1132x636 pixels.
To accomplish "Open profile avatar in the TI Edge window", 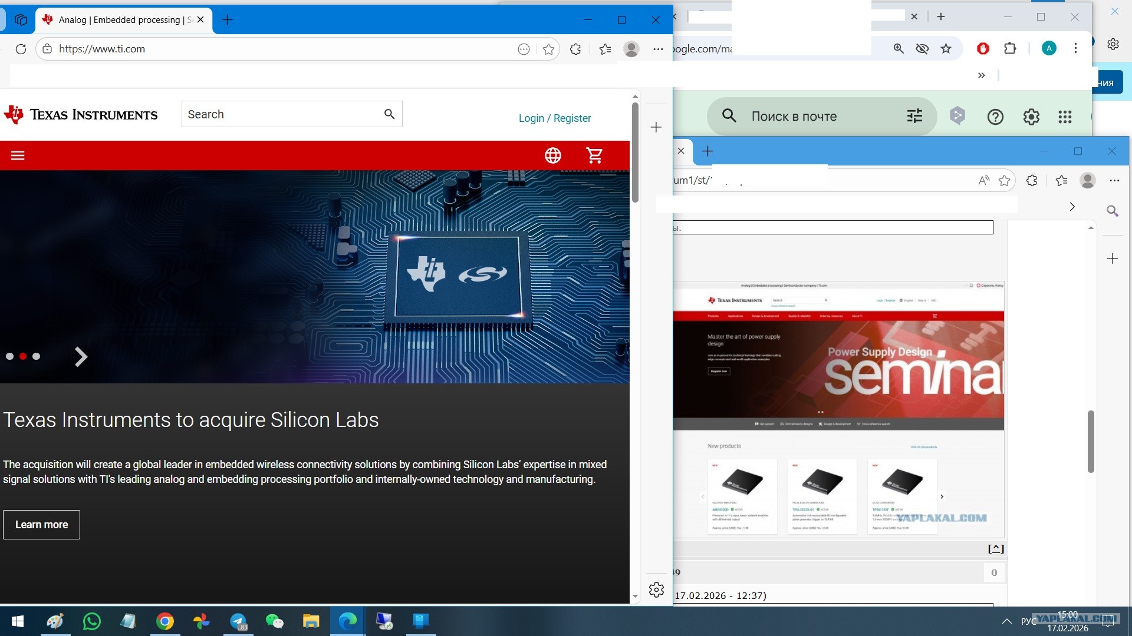I will tap(631, 49).
